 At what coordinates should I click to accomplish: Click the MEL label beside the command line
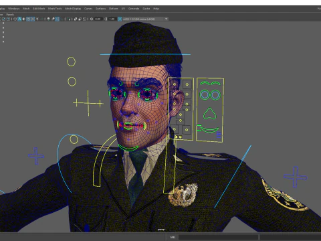pos(173,237)
